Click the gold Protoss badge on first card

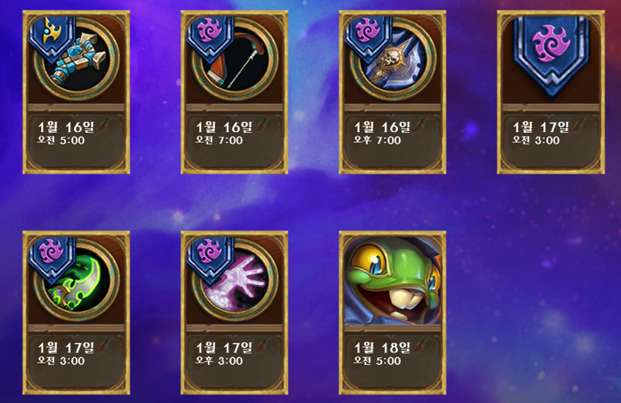coord(53,38)
